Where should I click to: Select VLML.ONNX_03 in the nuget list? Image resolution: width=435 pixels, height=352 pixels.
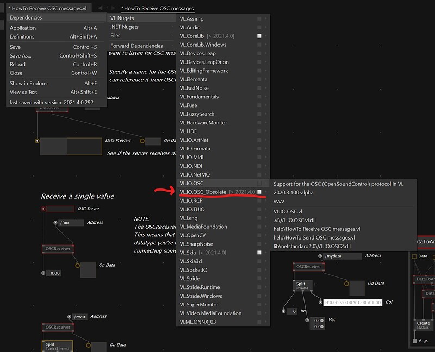(x=223, y=322)
